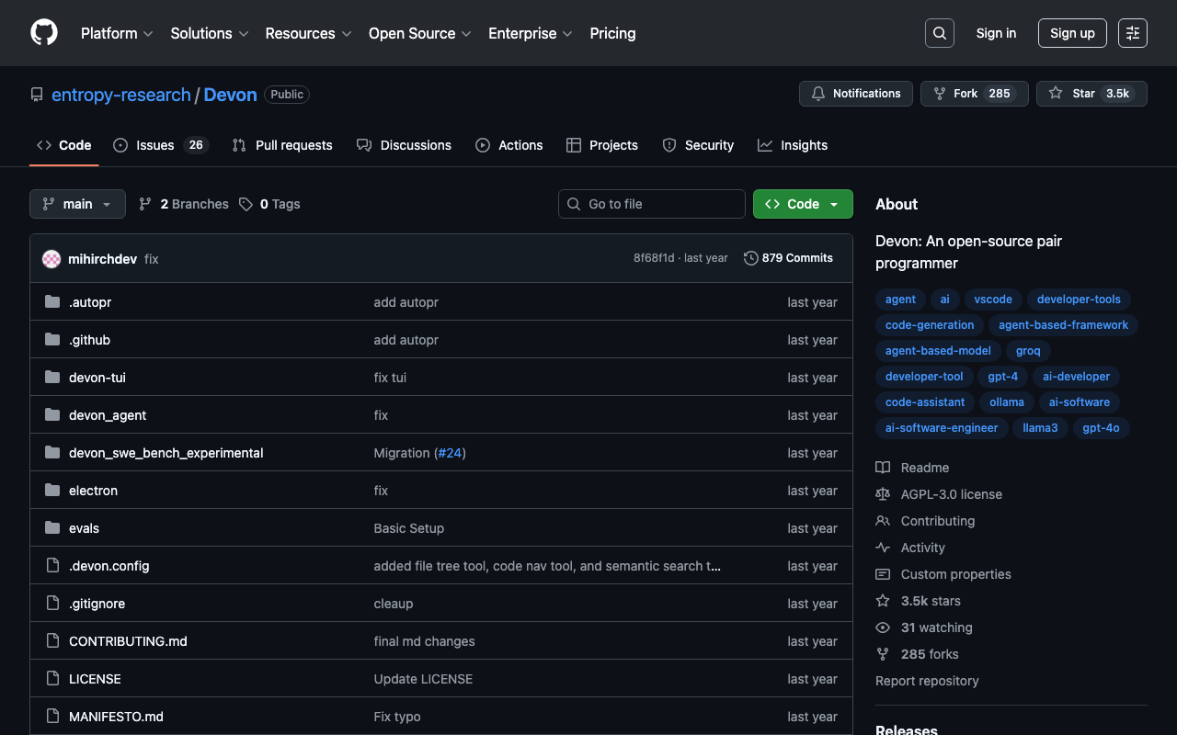Open the Pull requests tab
1177x735 pixels.
pyautogui.click(x=282, y=145)
